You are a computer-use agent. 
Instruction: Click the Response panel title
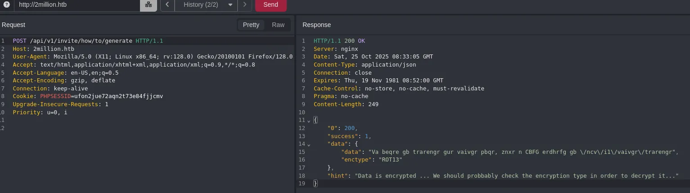click(316, 25)
